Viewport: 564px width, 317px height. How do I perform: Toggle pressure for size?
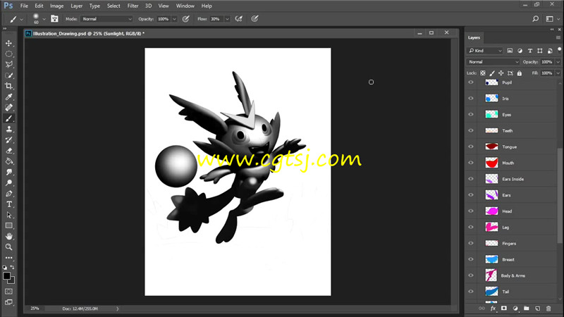255,19
